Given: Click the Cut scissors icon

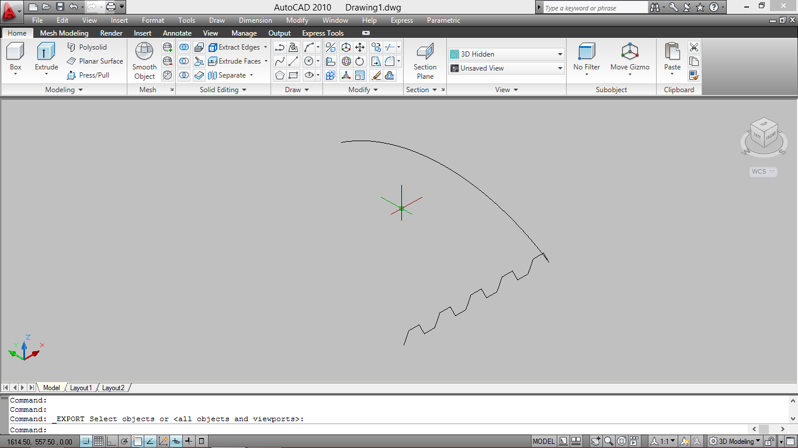Looking at the screenshot, I should click(x=694, y=47).
